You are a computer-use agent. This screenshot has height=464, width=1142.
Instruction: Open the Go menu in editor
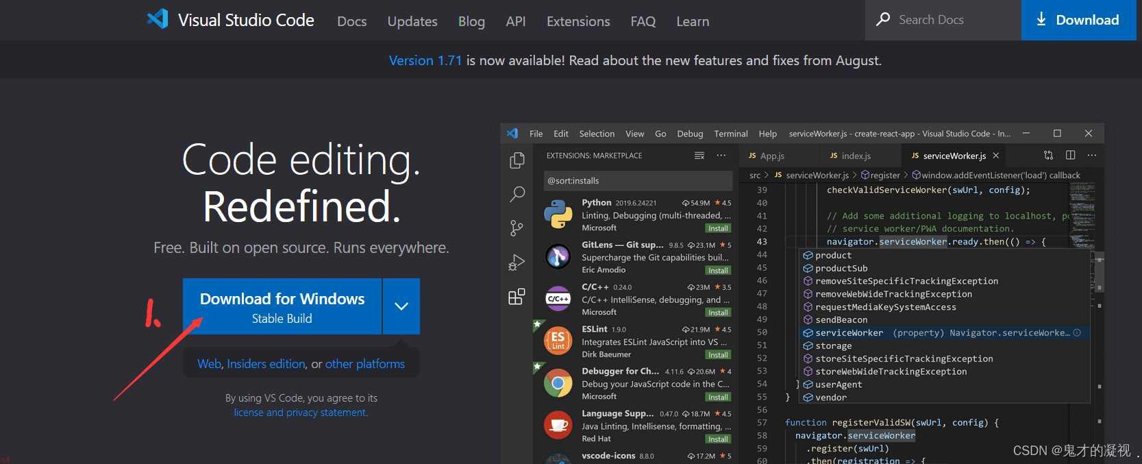(660, 134)
